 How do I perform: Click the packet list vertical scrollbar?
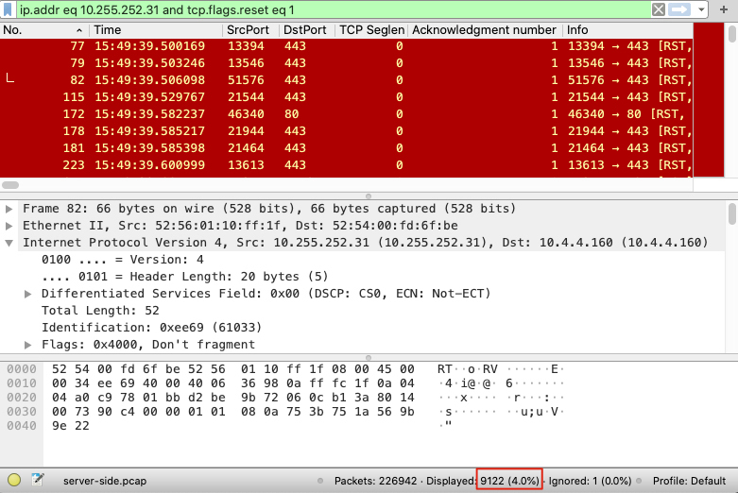click(732, 104)
